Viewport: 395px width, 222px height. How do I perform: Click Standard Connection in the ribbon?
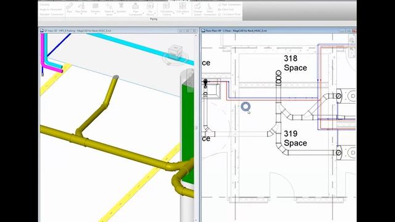[x=52, y=14]
